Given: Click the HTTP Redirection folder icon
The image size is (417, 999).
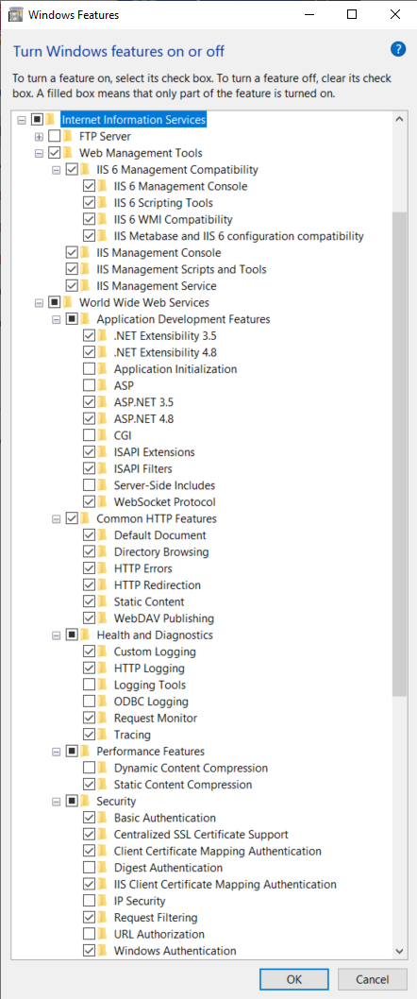Looking at the screenshot, I should coord(102,584).
